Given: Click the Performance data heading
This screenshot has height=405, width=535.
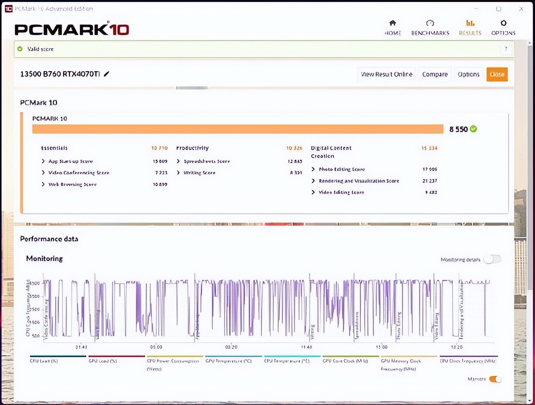Looking at the screenshot, I should [x=49, y=239].
